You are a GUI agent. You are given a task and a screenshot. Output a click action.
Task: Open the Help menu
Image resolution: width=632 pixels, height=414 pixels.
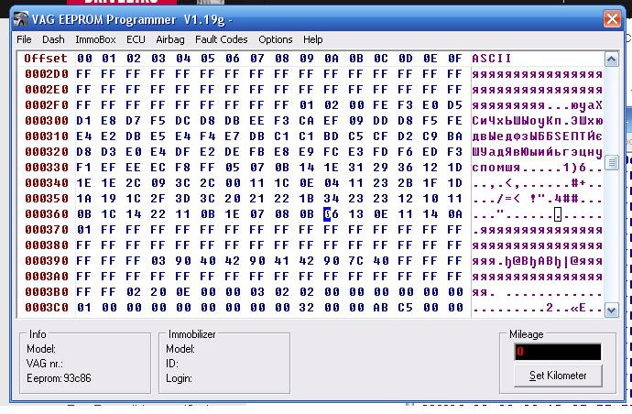pos(312,39)
